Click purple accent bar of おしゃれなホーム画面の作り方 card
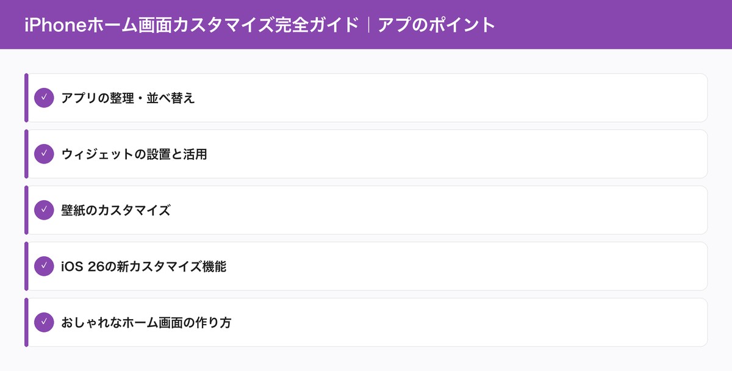The width and height of the screenshot is (732, 371). 26,322
